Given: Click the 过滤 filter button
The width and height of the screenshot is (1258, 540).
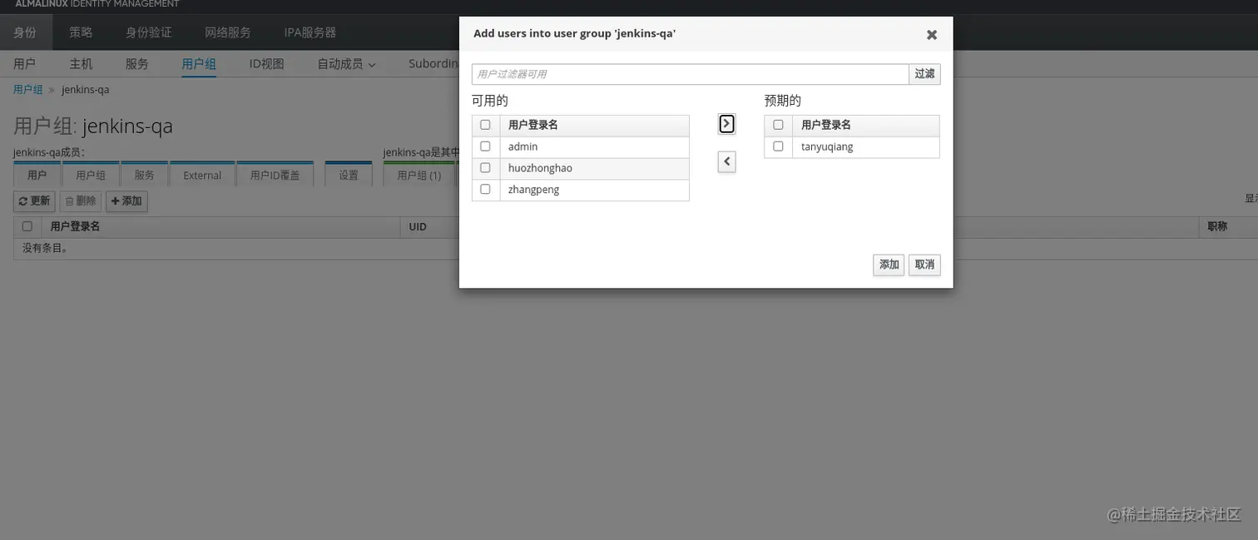Looking at the screenshot, I should pyautogui.click(x=924, y=74).
